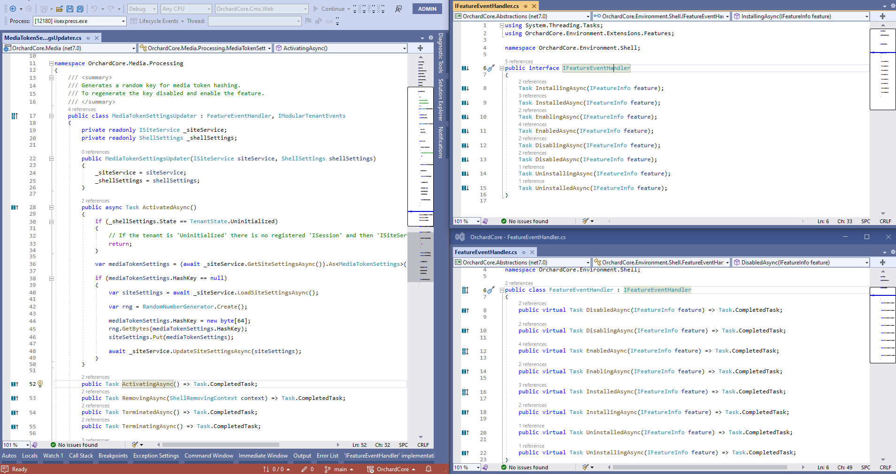Open IntelliCode health icon in left editor
The width and height of the screenshot is (896, 474).
tap(35, 444)
